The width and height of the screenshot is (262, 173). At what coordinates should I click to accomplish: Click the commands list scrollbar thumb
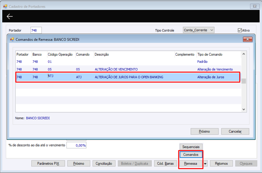point(244,81)
